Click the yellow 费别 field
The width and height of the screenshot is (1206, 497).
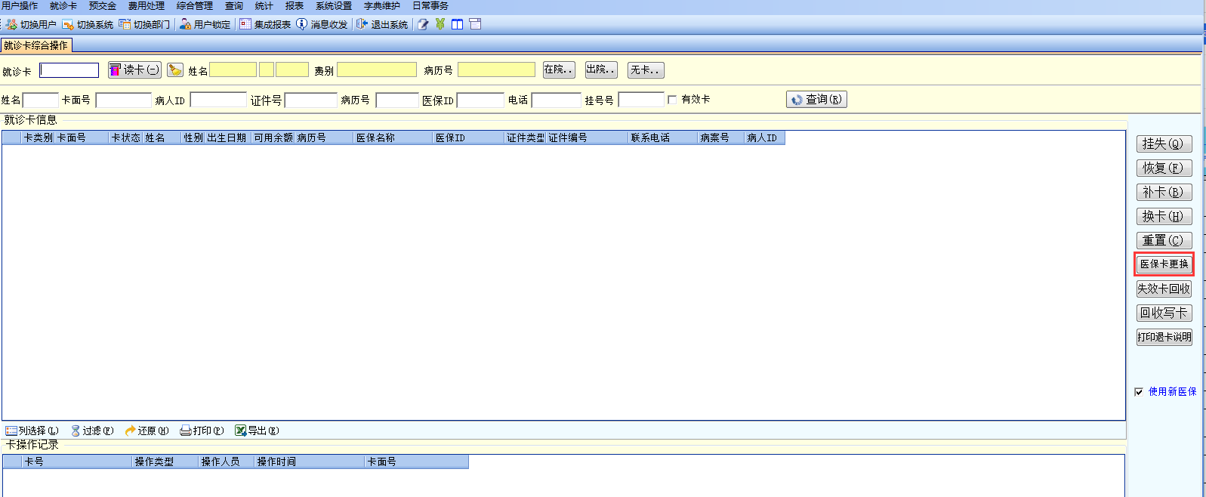377,70
